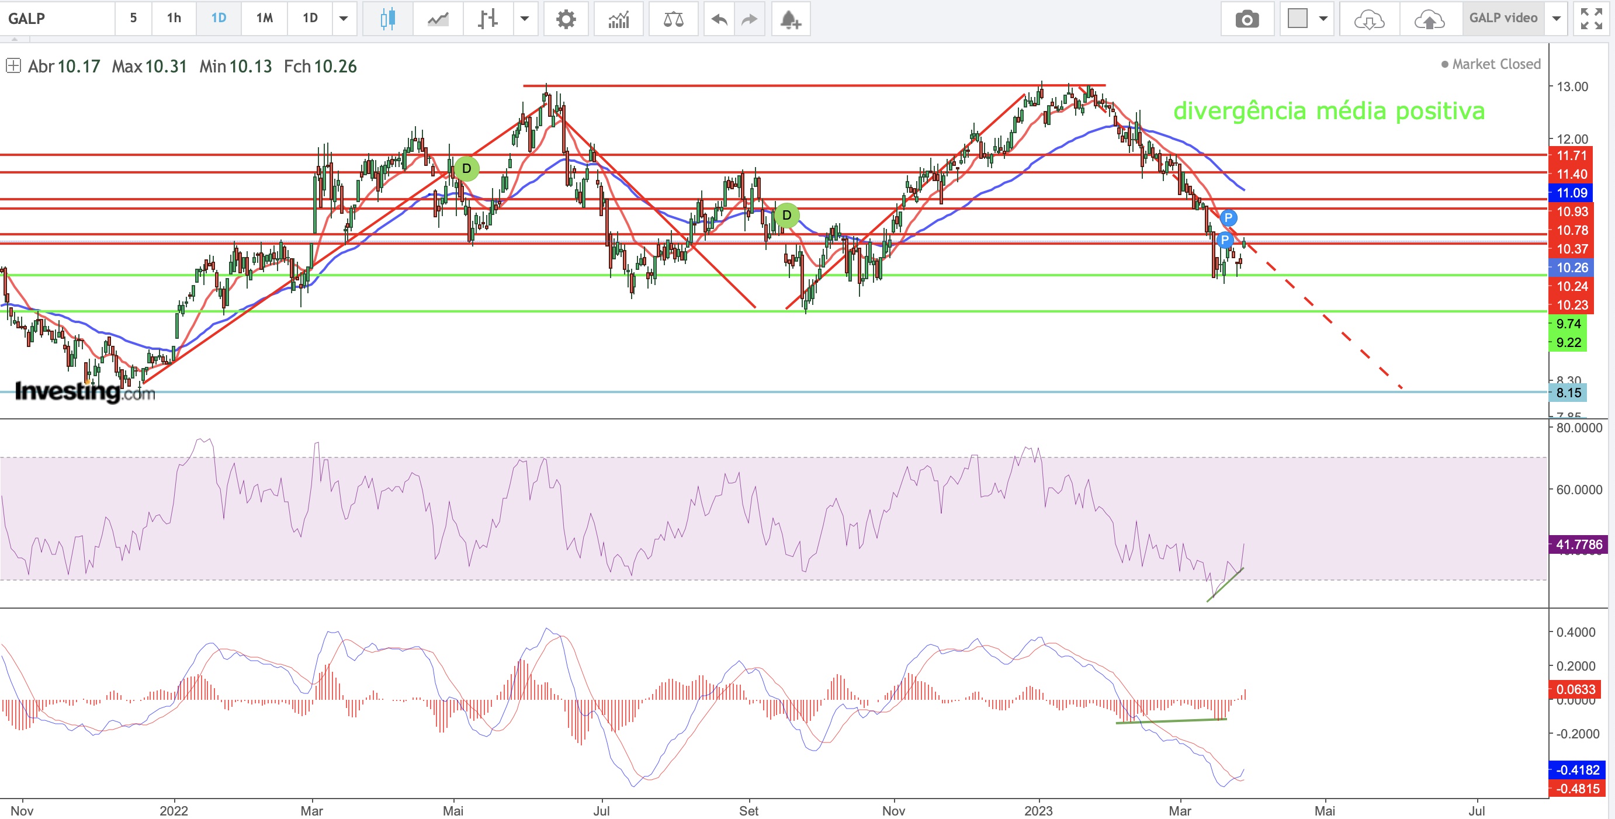
Task: Redo the chart action
Action: (x=749, y=19)
